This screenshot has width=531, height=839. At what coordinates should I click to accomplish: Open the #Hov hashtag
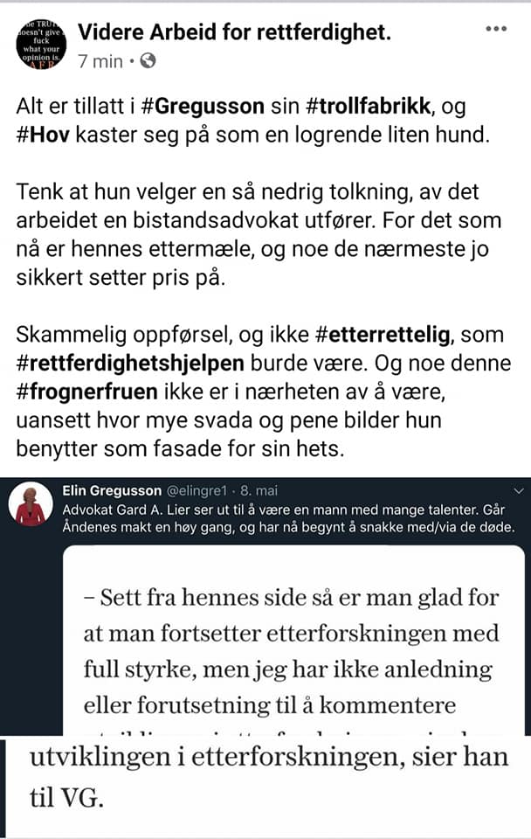pos(43,135)
